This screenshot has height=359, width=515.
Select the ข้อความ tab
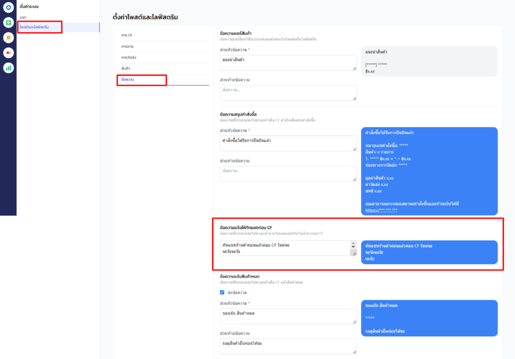coord(128,80)
